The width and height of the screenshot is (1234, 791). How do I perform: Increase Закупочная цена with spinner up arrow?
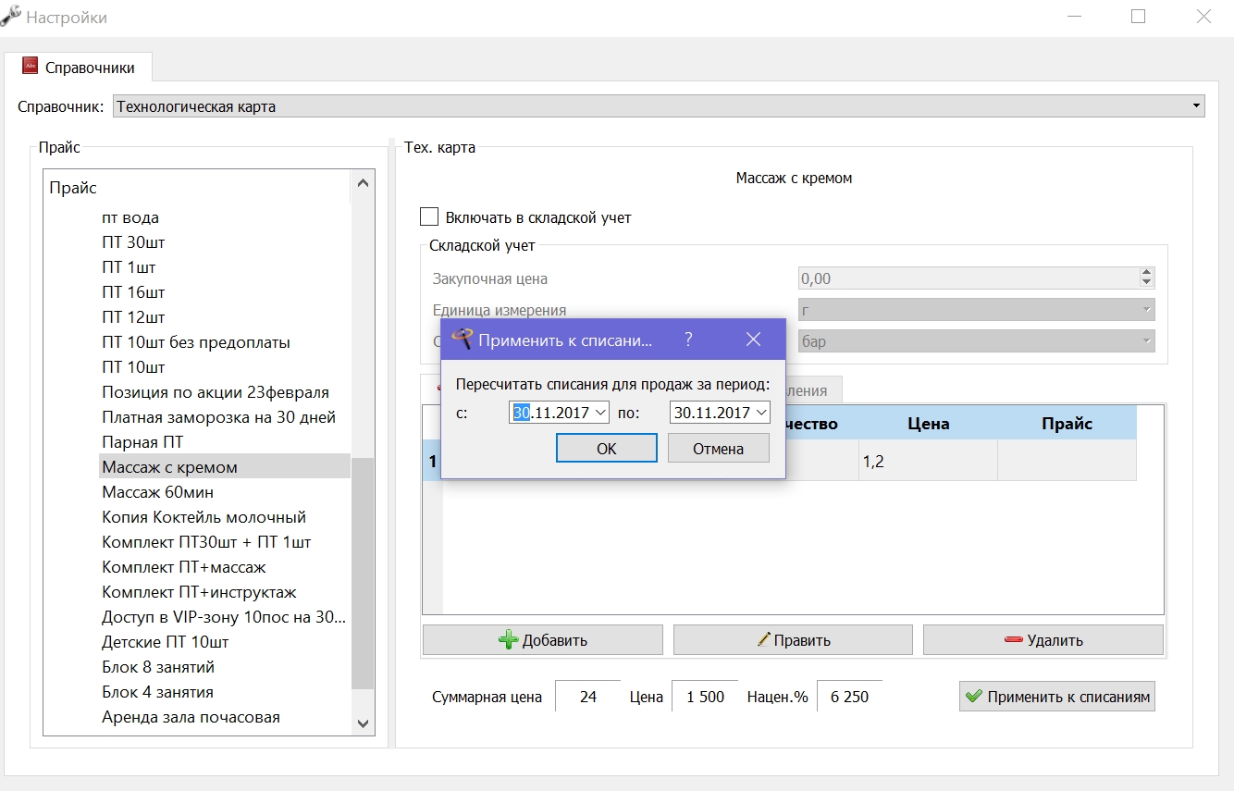coord(1147,273)
